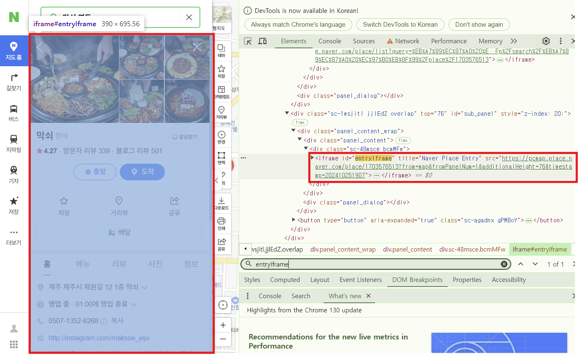
Task: Open 지적편집도 cadastral map tool
Action: coord(221,92)
